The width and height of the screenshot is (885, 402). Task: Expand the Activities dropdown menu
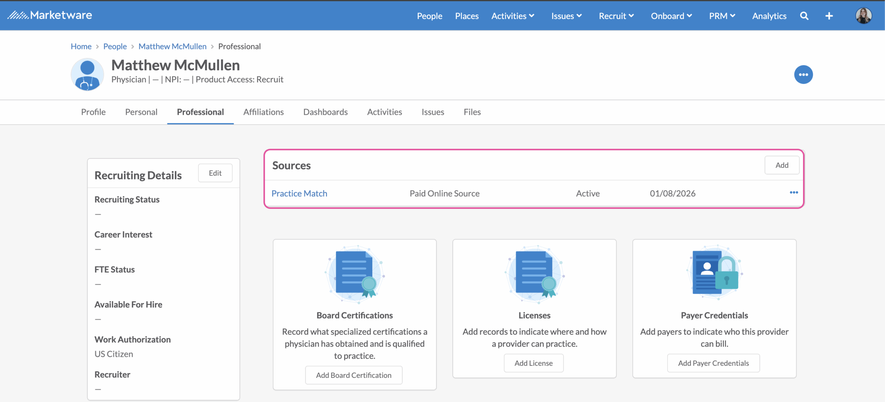[513, 16]
